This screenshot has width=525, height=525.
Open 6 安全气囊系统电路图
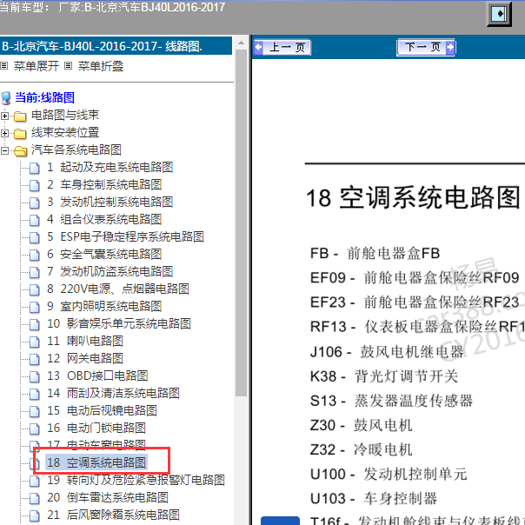tap(104, 254)
